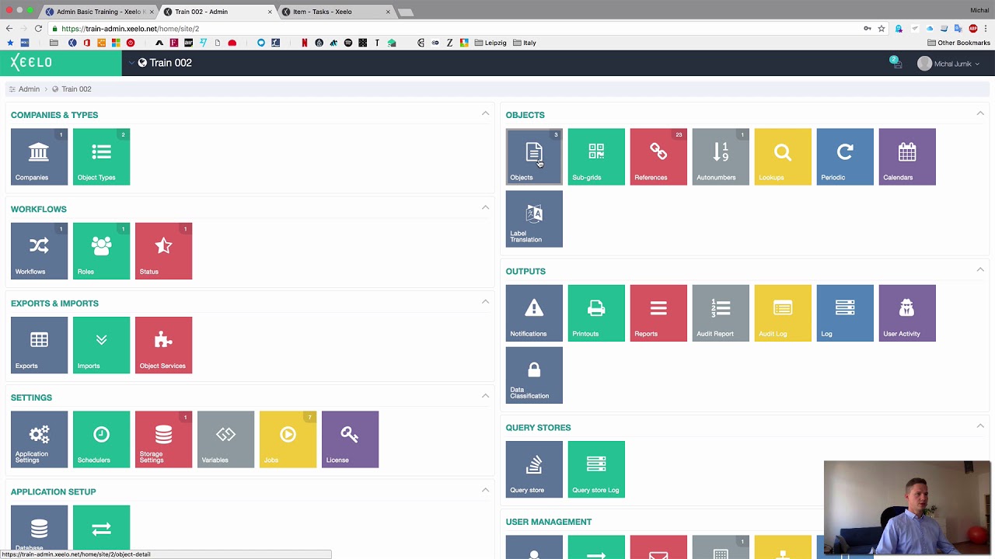The image size is (995, 559).
Task: Open the Italy bookmarks folder
Action: point(525,43)
